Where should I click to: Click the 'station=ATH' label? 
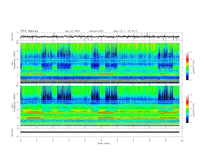point(96,31)
